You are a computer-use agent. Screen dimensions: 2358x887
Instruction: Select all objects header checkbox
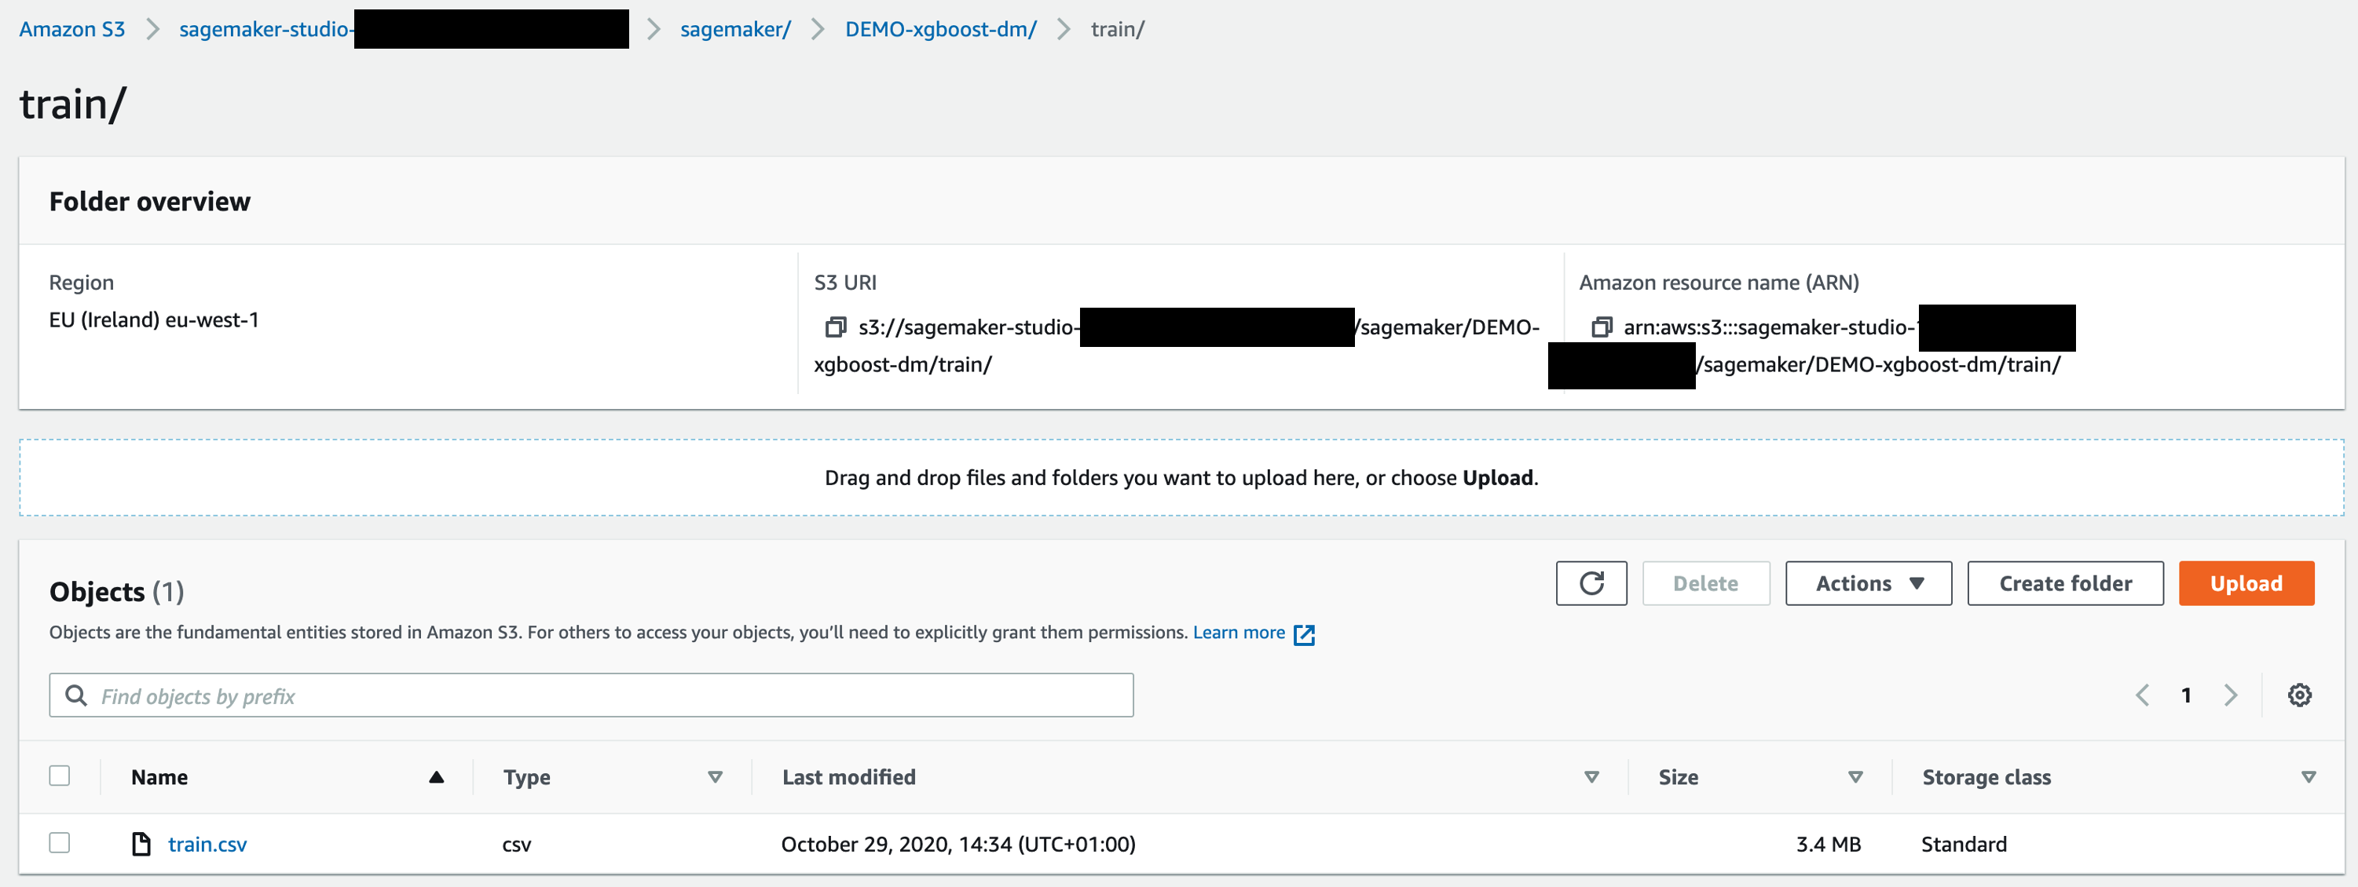[x=60, y=776]
